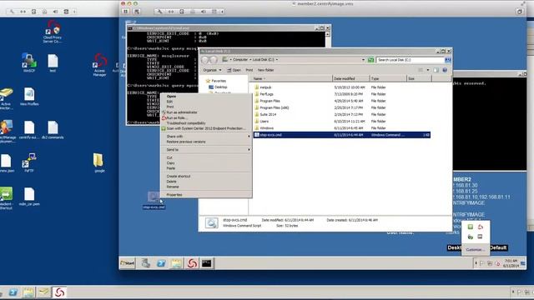Sort by Date modified column header
This screenshot has height=300, width=534.
(x=350, y=78)
